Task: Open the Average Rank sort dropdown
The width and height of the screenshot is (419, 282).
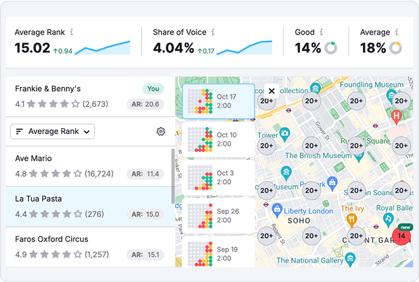Action: point(52,131)
